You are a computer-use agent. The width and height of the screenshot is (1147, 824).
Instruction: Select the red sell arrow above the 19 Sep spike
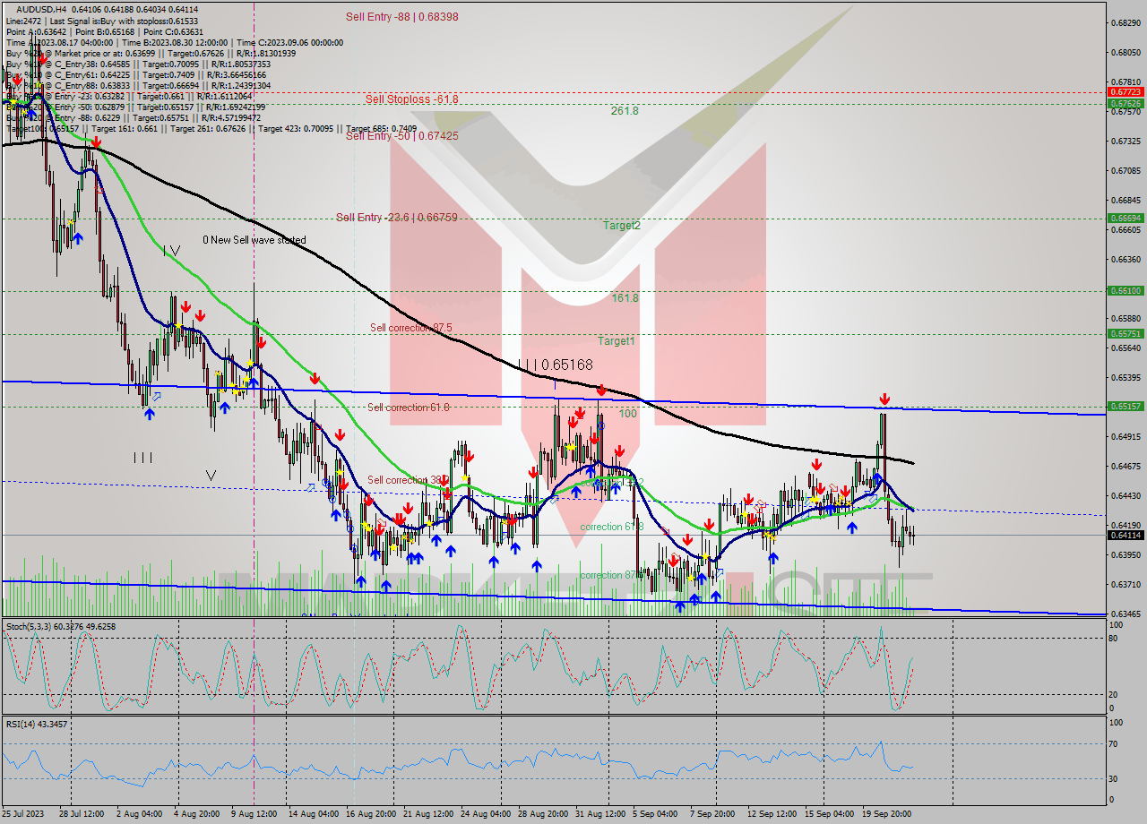[x=885, y=398]
